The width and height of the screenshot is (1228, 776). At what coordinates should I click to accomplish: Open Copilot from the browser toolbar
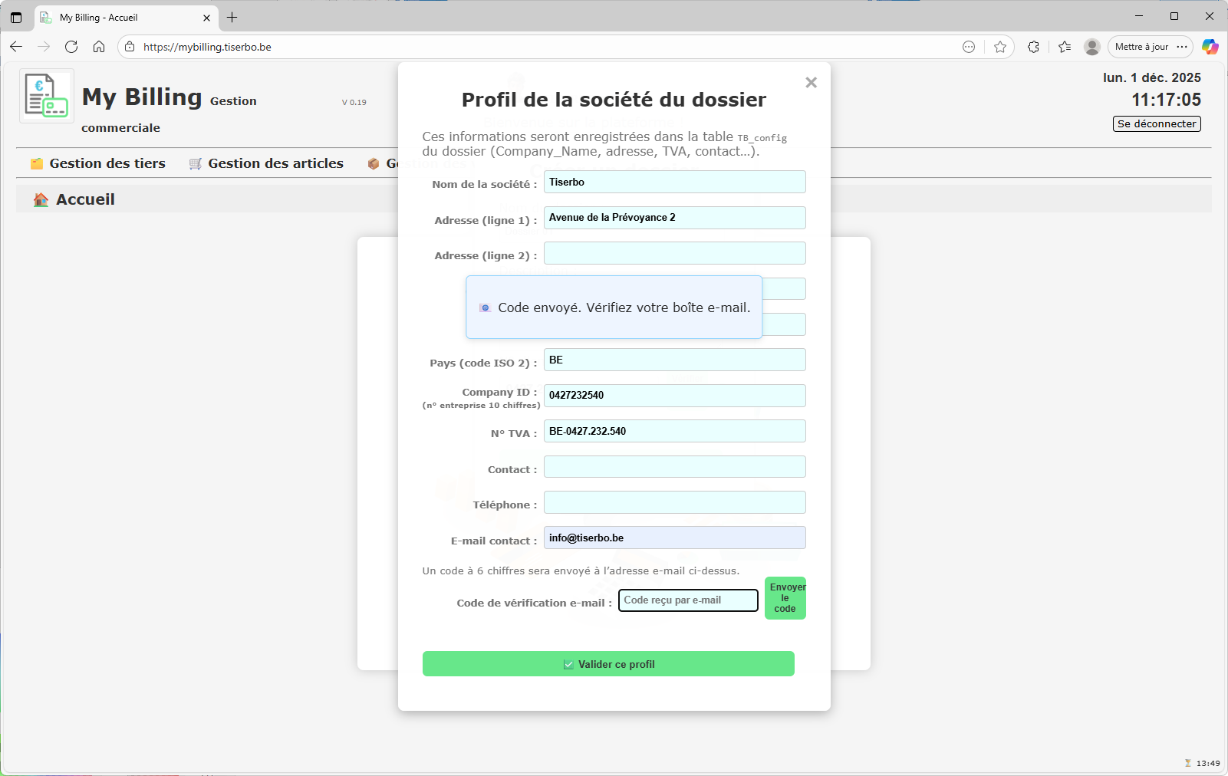[x=1210, y=47]
